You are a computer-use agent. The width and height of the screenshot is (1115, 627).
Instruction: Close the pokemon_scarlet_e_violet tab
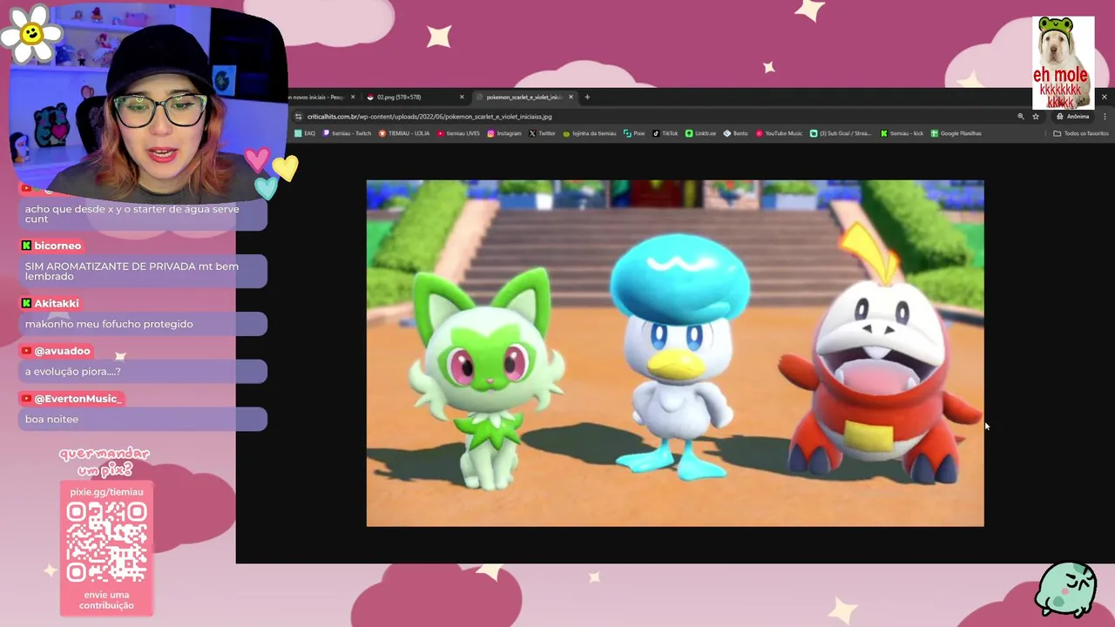(571, 97)
